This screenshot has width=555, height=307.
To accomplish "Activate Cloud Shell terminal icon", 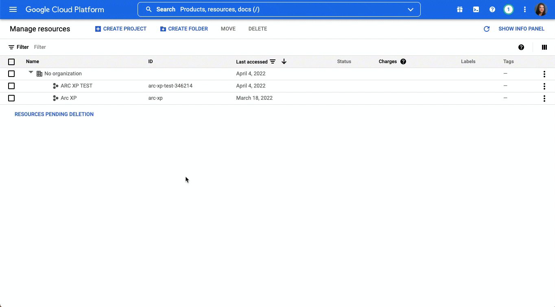I will tap(476, 9).
